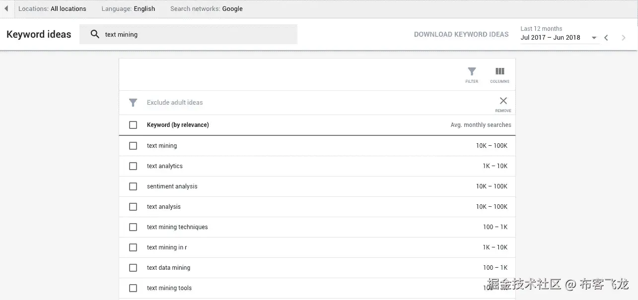638x300 pixels.
Task: Select the "text mining in r" checkbox
Action: 133,247
